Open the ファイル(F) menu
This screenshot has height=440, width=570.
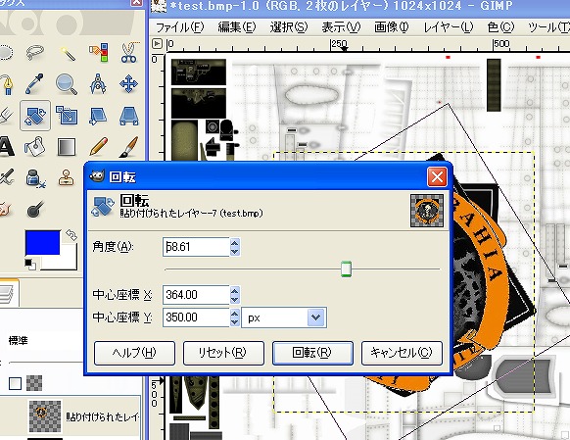point(180,27)
